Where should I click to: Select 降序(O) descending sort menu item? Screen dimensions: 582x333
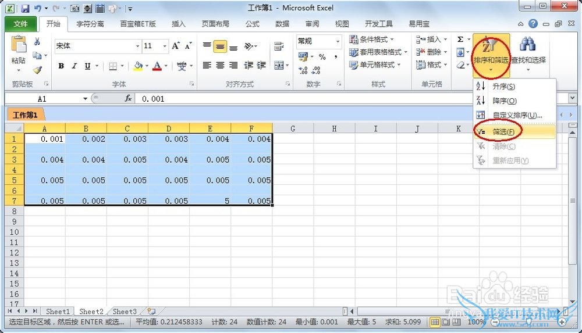click(515, 101)
